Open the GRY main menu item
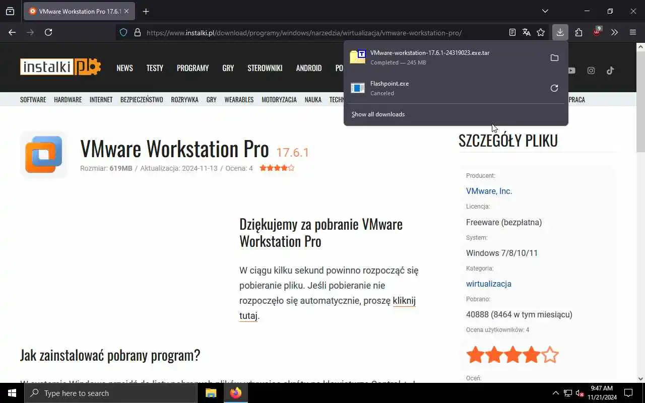This screenshot has width=645, height=403. [x=228, y=68]
